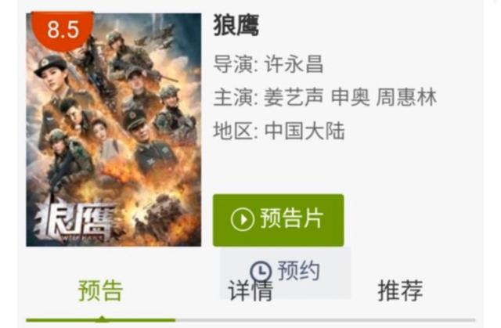501x328 pixels.
Task: Click the 主演 label
Action: coord(233,97)
